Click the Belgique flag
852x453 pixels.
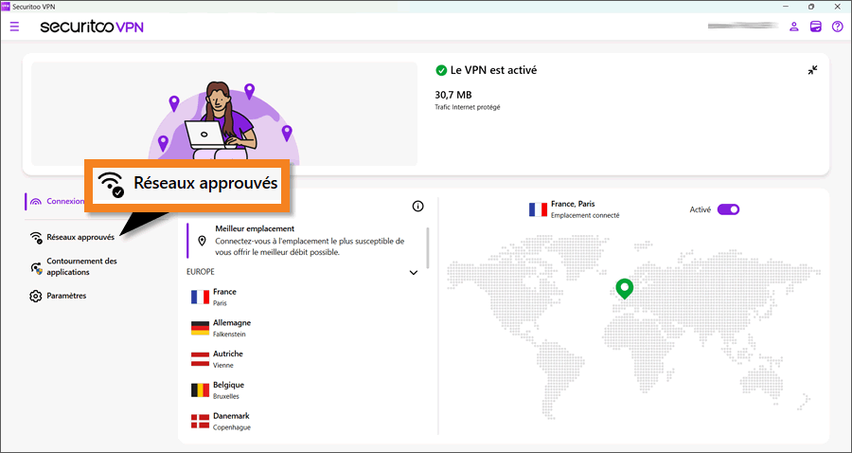pos(200,390)
